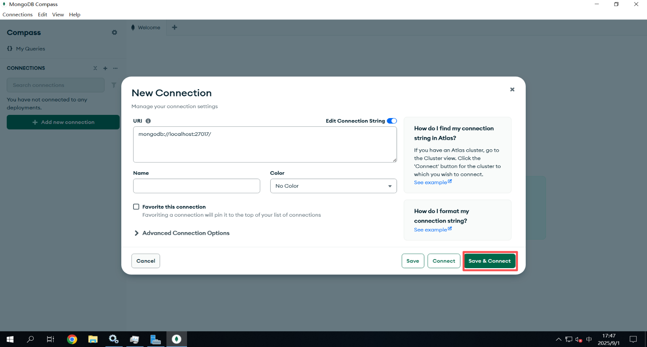Click the URI connection string field
The height and width of the screenshot is (347, 647).
tap(265, 144)
